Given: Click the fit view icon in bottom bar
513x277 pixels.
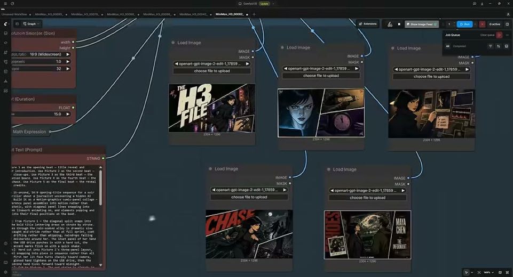Looking at the screenshot, I should (x=479, y=272).
